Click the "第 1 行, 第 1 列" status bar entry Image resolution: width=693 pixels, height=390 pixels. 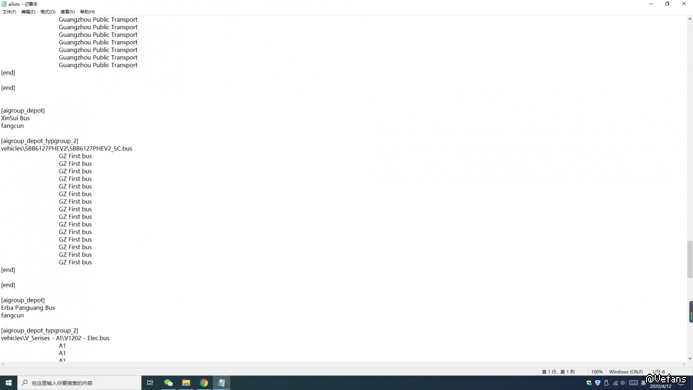coord(558,372)
